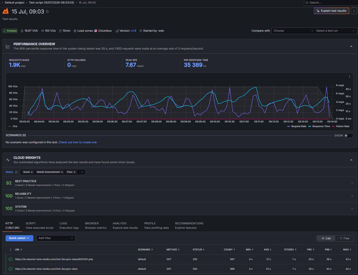This screenshot has height=275, width=358.
Task: Star this test run as favorite
Action: [47, 12]
